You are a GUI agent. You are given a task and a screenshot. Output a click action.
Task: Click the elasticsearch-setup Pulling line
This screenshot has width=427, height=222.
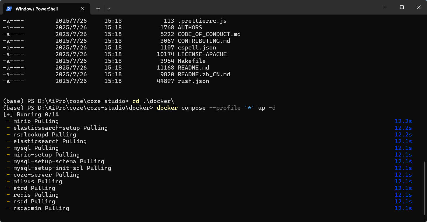pyautogui.click(x=60, y=128)
